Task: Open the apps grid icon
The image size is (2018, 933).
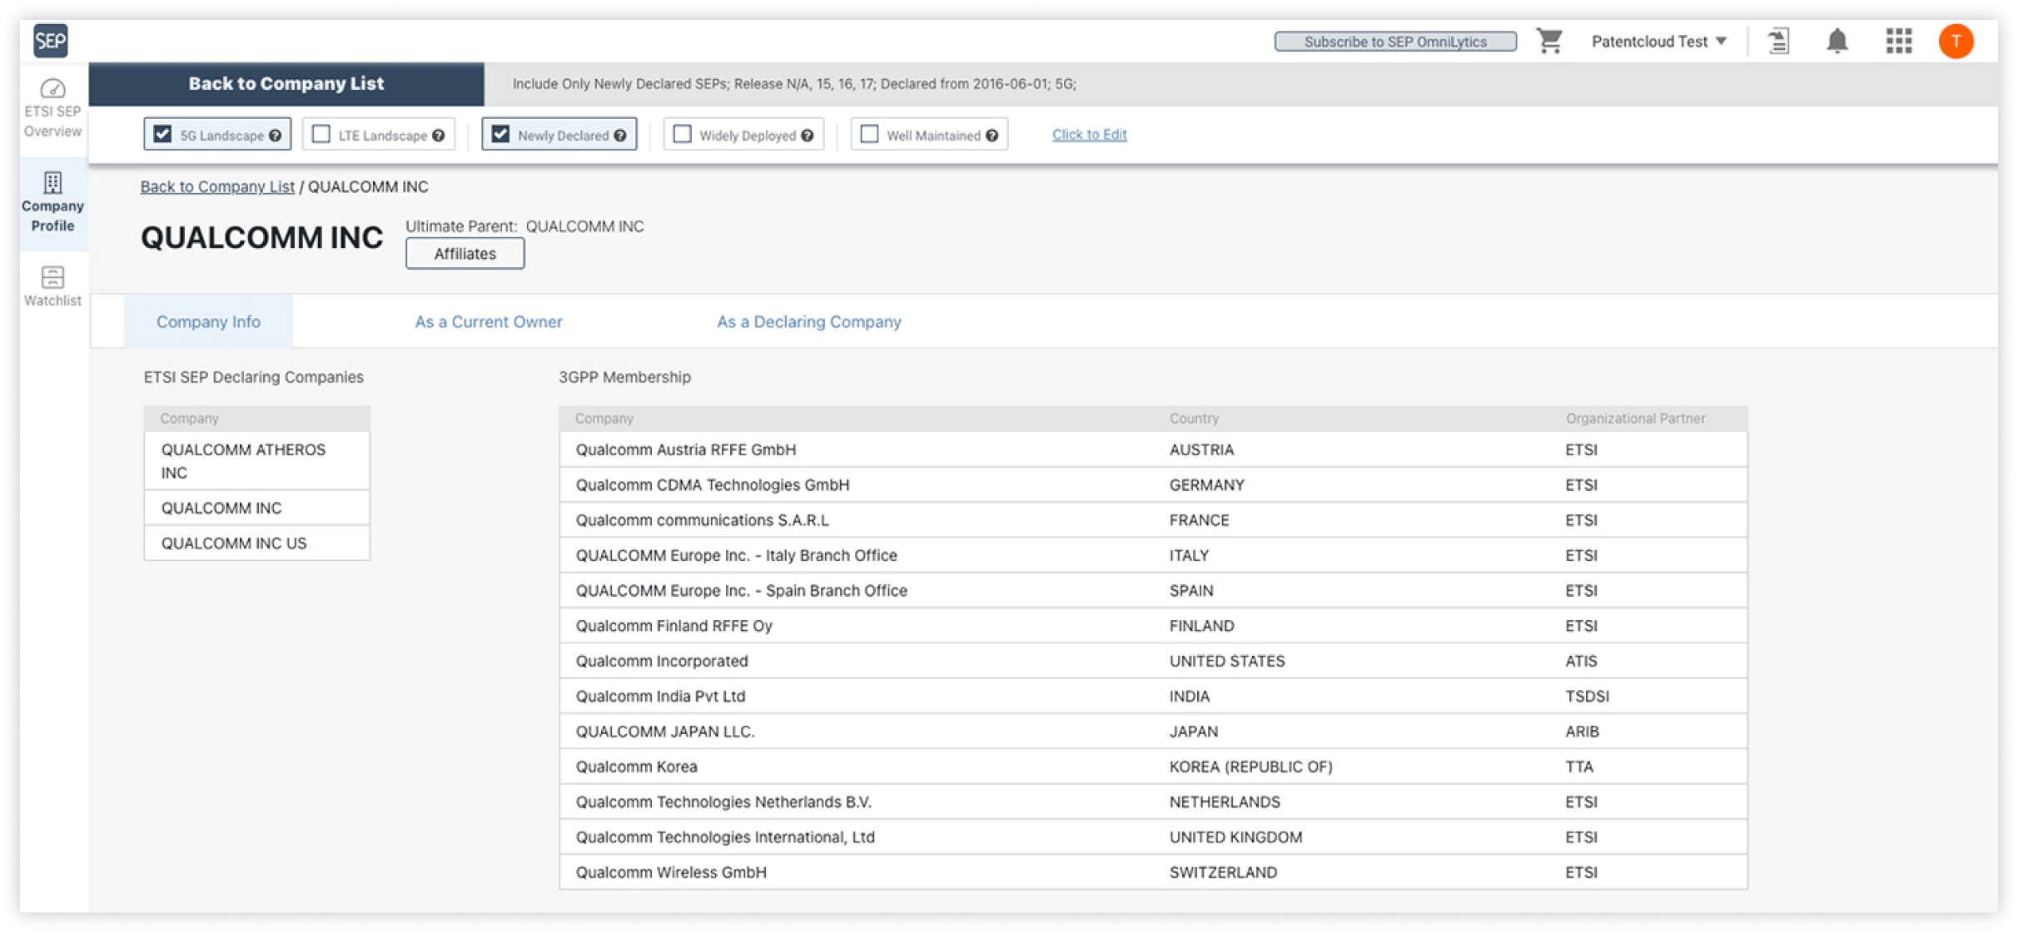Action: click(1898, 41)
